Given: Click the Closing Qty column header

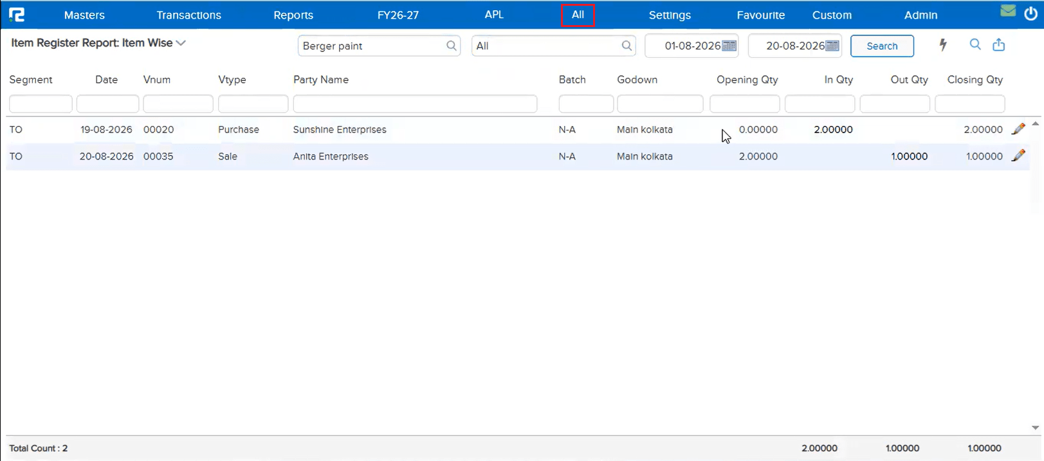Looking at the screenshot, I should 975,80.
